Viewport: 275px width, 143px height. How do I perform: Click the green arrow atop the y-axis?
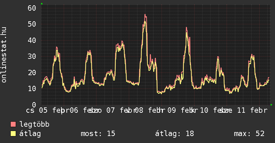pos(42,4)
